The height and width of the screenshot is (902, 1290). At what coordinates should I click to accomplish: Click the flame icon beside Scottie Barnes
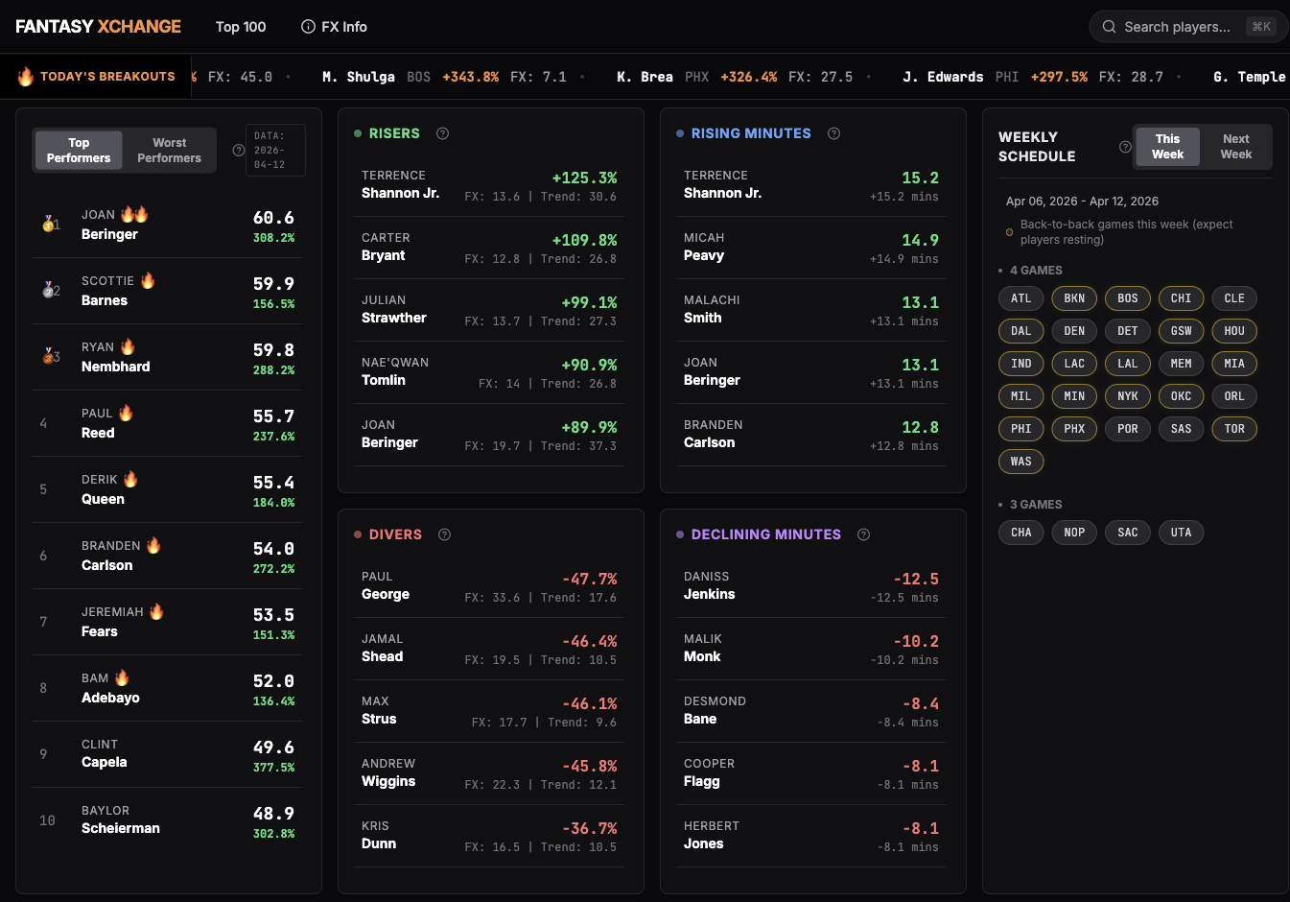(x=148, y=280)
